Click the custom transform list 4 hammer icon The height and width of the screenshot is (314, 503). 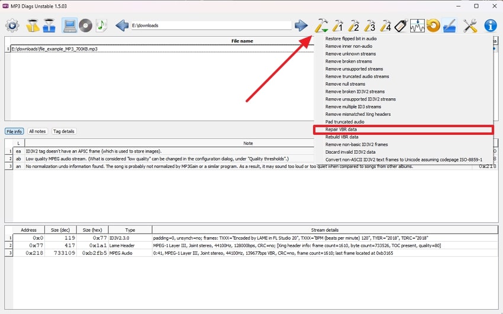(385, 25)
